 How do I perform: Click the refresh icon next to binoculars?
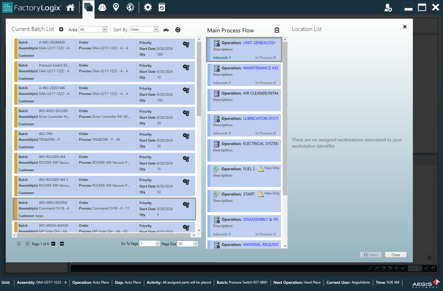[x=178, y=29]
